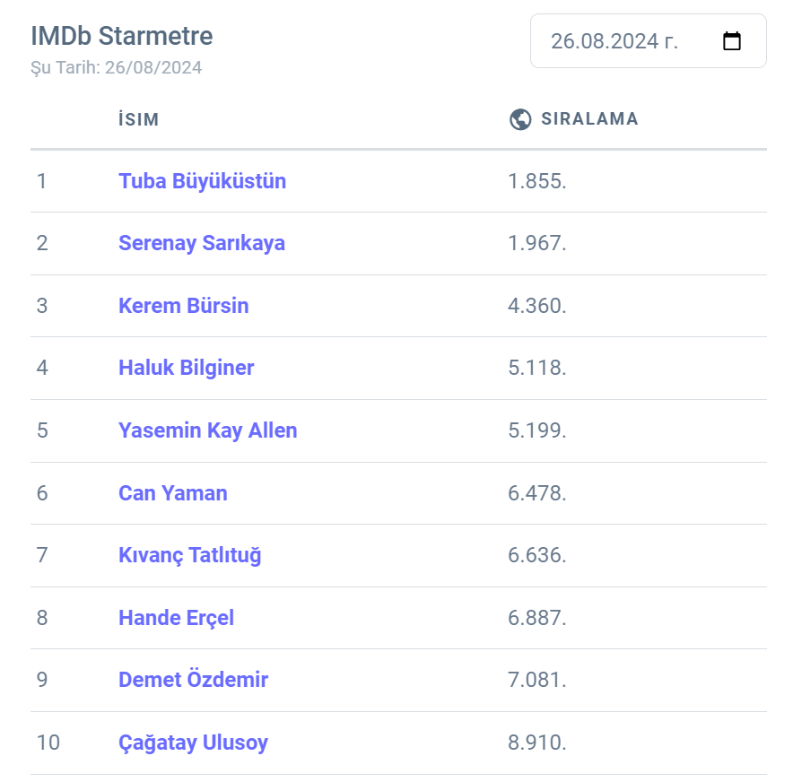Click the Kerem Bürsin name link
Screen dimensions: 793x782
183,306
